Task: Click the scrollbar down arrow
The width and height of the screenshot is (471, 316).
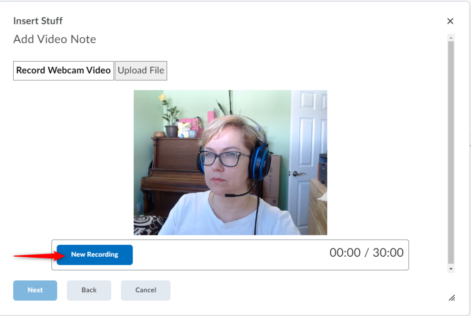Action: coord(451,269)
